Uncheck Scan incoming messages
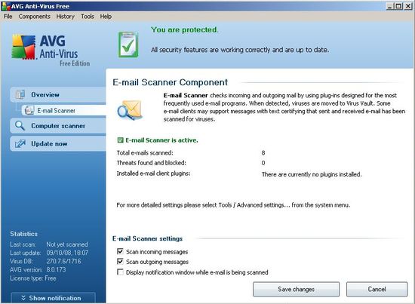 [120, 251]
